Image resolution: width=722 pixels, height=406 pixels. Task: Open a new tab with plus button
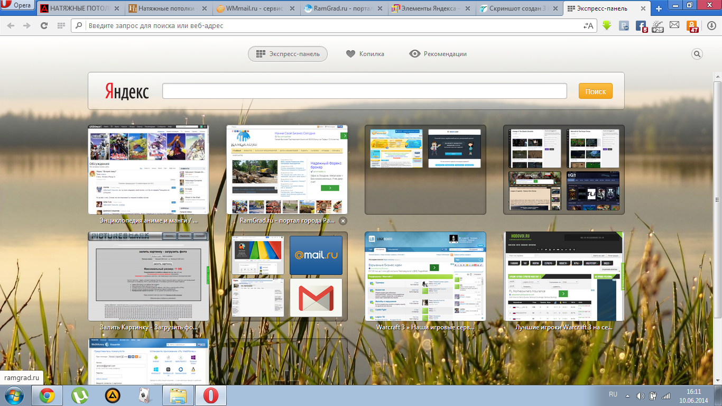(659, 9)
